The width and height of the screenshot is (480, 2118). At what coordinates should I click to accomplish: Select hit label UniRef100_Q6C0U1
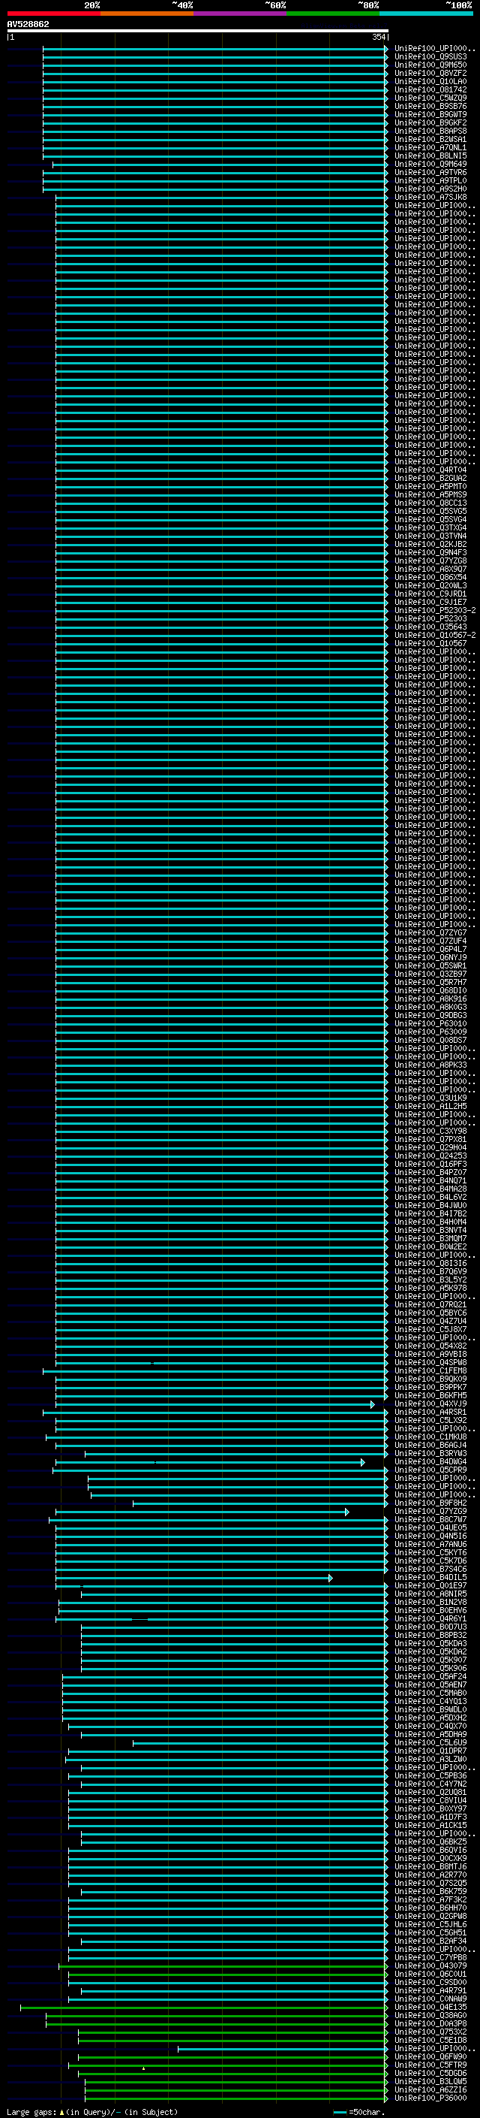click(x=430, y=1973)
